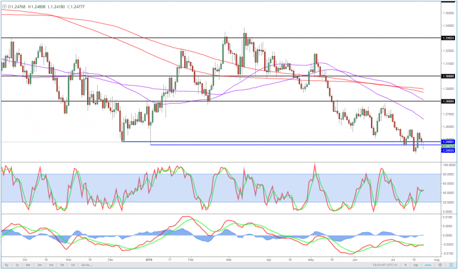Click the blue 1.24555 price label
458x269 pixels.
(x=448, y=150)
